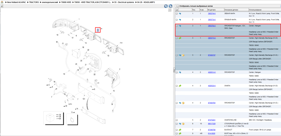Enable the Отобразить только выбранные метки checkbox

click(178, 6)
